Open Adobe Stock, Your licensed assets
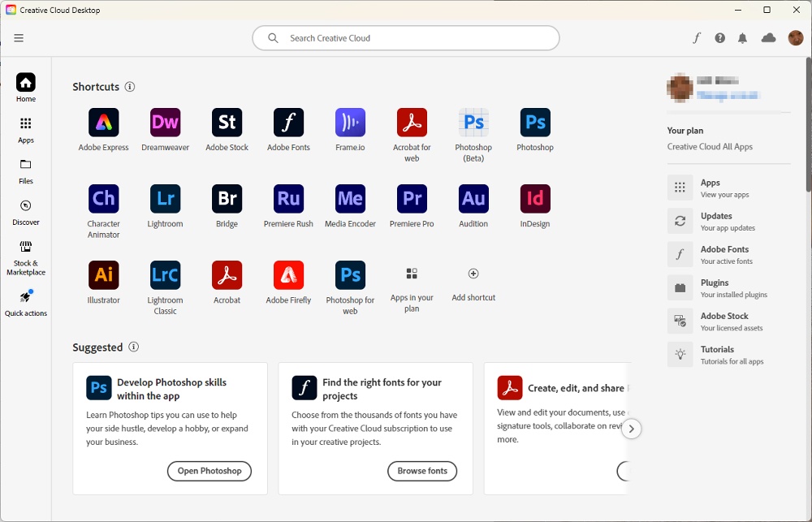The width and height of the screenshot is (812, 522). [x=728, y=321]
